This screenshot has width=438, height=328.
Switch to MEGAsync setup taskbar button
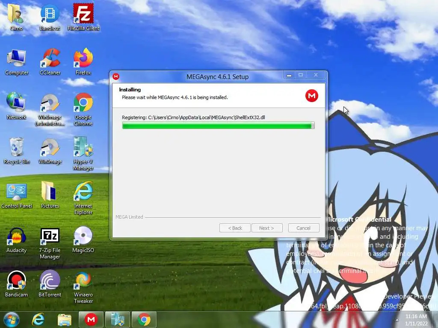[91, 319]
